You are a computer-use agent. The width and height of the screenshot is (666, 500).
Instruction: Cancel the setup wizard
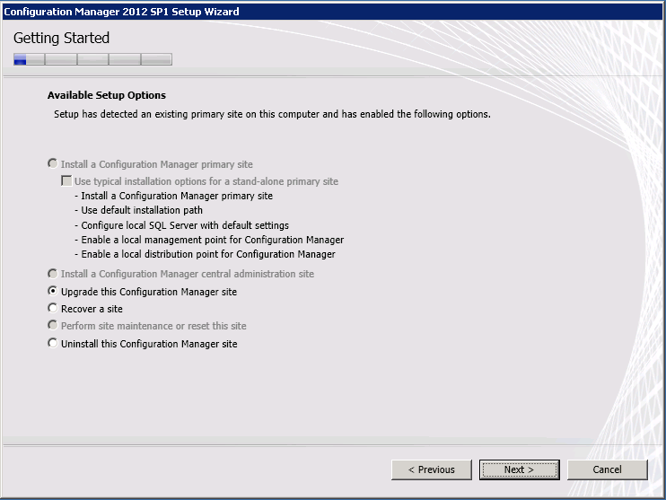point(607,469)
